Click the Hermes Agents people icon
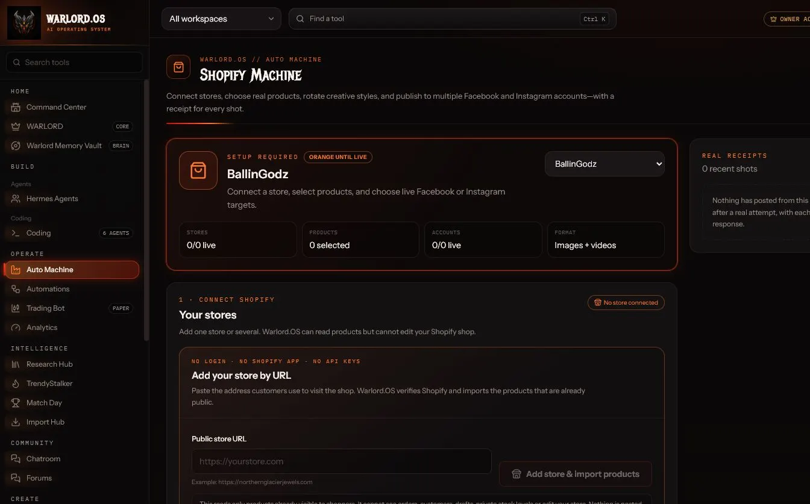The width and height of the screenshot is (810, 504). pyautogui.click(x=16, y=199)
